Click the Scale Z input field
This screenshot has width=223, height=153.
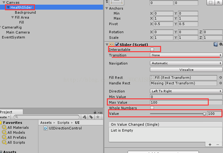coord(213,38)
